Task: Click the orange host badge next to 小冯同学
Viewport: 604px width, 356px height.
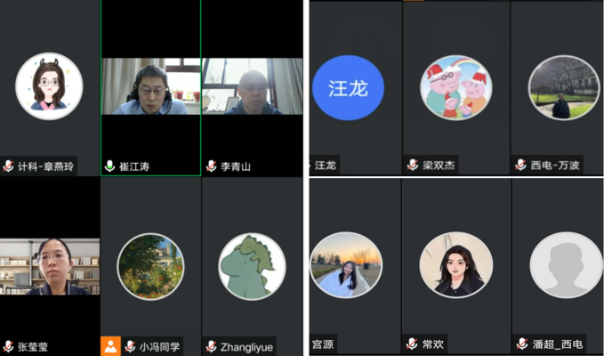Action: tap(109, 346)
